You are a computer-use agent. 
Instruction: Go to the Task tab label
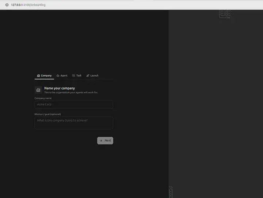tap(79, 76)
